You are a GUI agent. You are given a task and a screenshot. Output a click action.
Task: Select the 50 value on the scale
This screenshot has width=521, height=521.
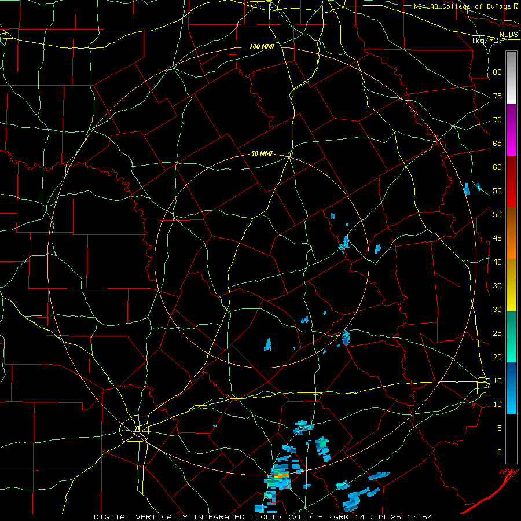pos(497,215)
